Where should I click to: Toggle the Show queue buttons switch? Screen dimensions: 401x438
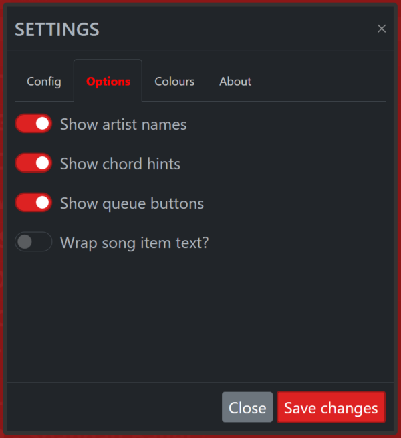click(33, 202)
